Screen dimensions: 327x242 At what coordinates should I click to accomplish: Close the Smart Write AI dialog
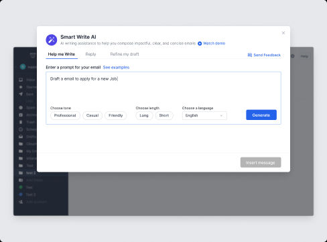point(283,33)
